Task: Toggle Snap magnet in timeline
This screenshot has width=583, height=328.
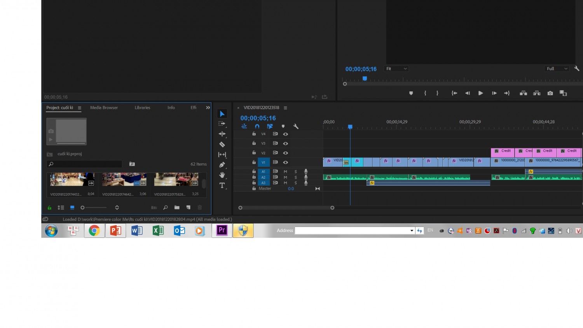Action: pyautogui.click(x=257, y=126)
